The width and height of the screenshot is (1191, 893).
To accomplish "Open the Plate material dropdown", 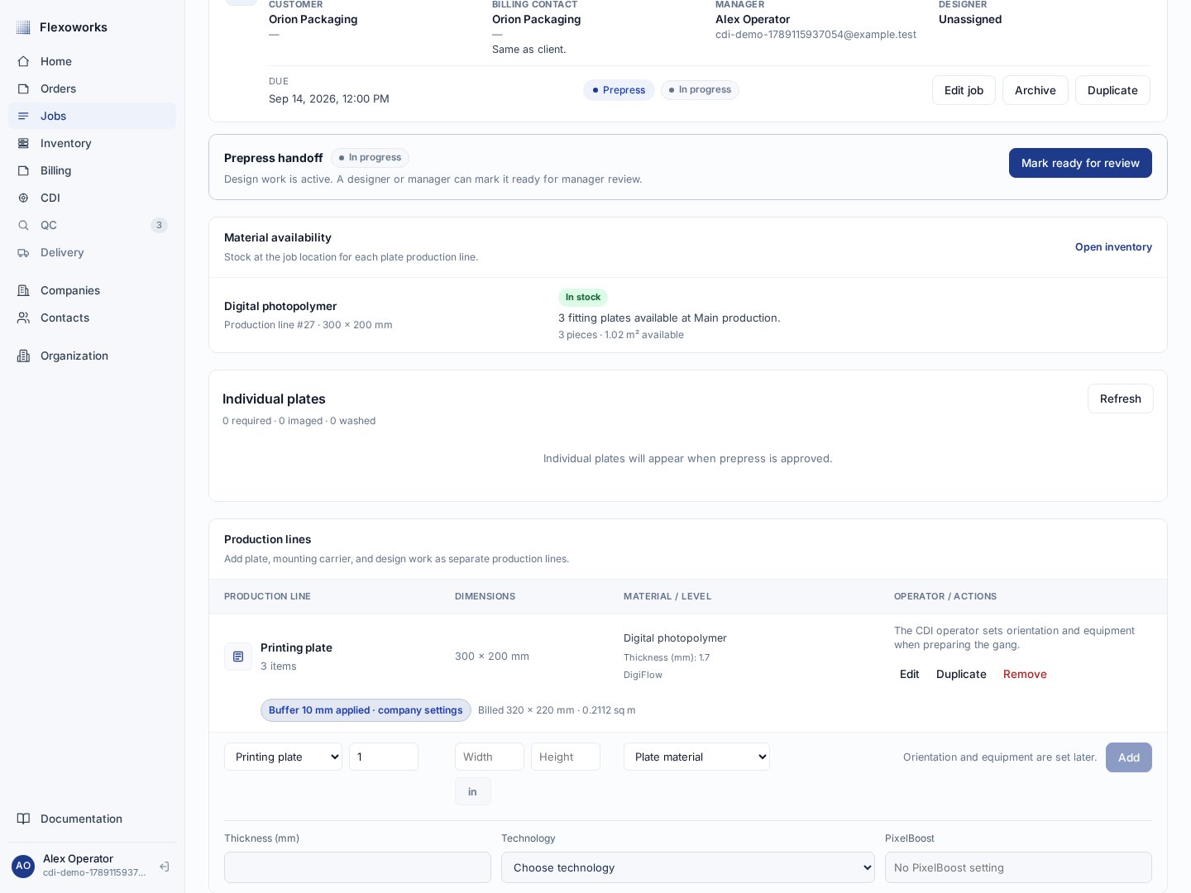I will coord(696,757).
